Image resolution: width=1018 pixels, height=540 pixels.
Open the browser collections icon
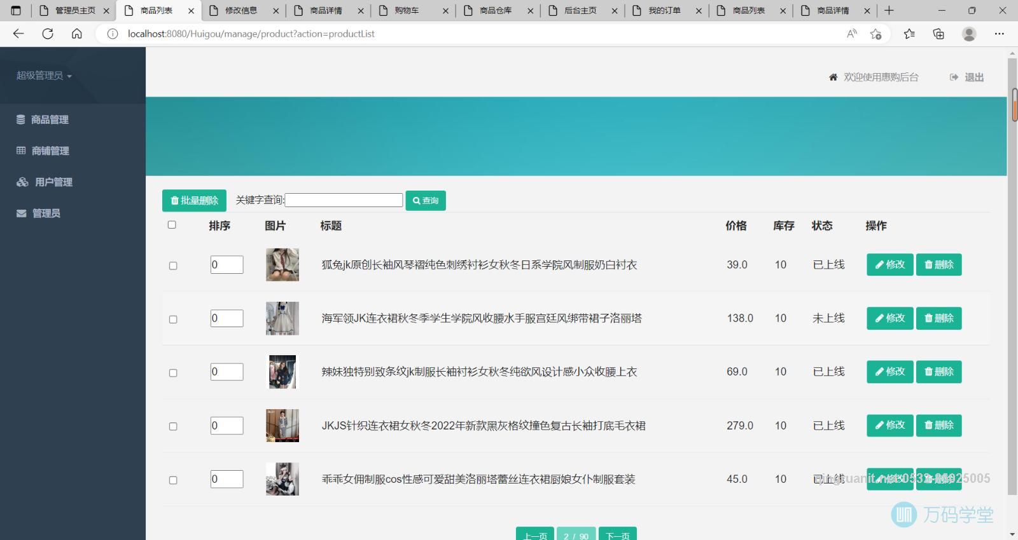[x=938, y=34]
